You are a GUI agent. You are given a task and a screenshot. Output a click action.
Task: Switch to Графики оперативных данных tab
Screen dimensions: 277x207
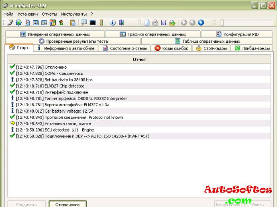point(153,34)
